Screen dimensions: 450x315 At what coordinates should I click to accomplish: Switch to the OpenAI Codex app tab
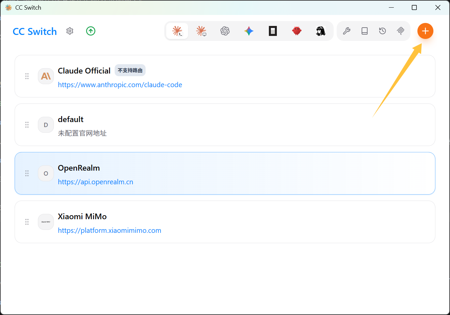click(225, 31)
